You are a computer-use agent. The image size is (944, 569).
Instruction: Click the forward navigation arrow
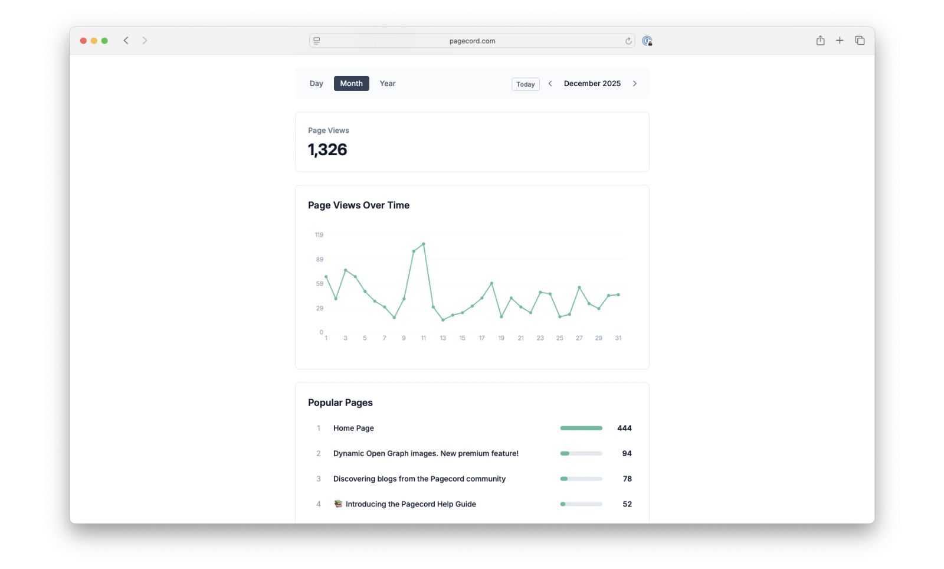[145, 40]
